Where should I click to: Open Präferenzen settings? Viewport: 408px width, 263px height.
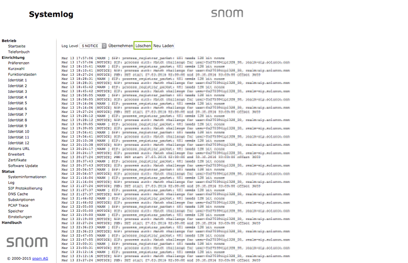pos(19,63)
